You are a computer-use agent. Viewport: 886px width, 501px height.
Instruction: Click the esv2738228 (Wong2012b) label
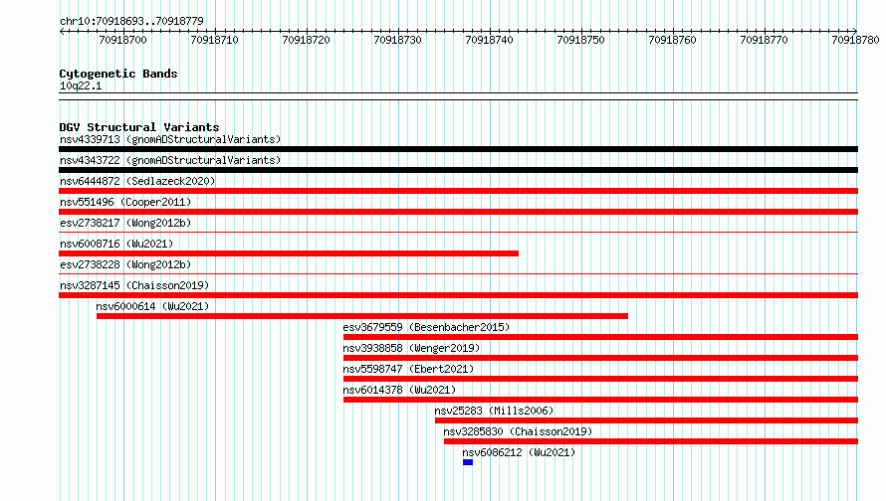125,264
